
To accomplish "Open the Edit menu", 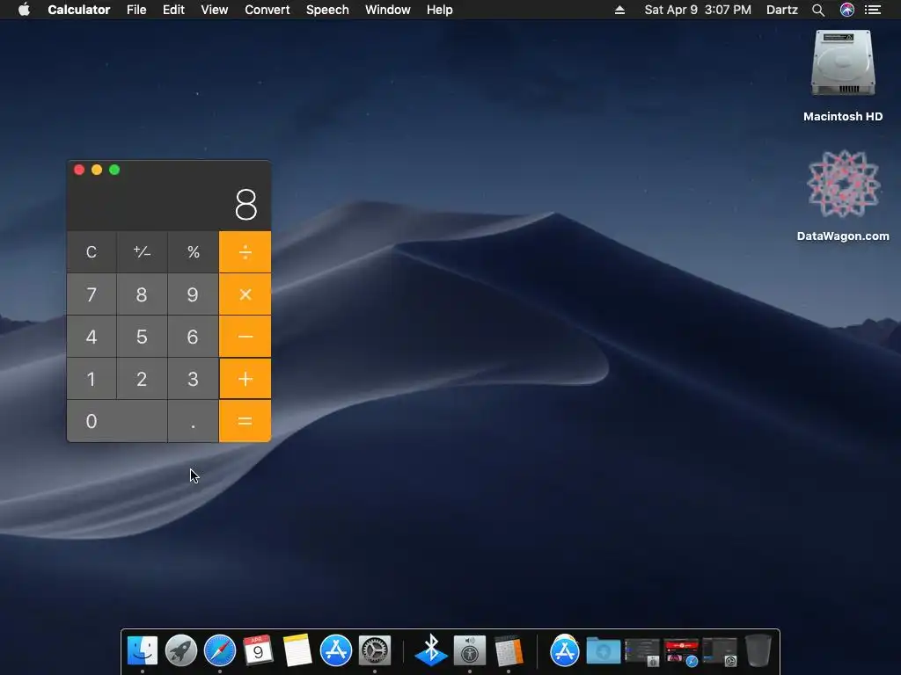I will (173, 10).
